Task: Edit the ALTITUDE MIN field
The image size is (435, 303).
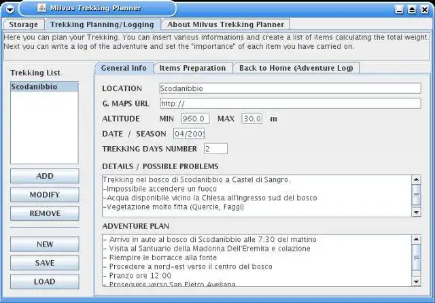Action: tap(195, 119)
